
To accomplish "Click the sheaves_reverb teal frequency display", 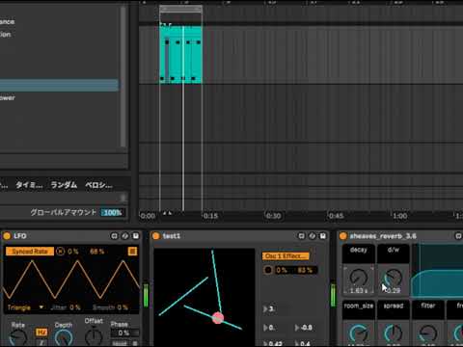I will (438, 271).
